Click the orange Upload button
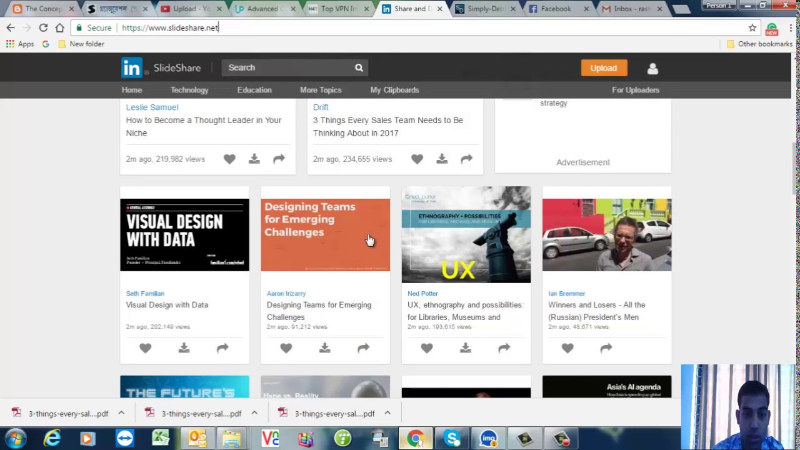The height and width of the screenshot is (450, 800). 604,68
